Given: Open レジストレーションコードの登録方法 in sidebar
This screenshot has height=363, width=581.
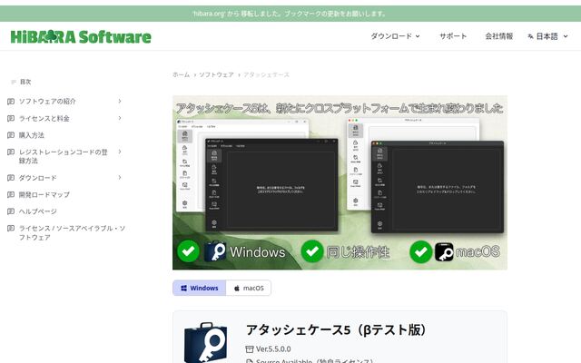Looking at the screenshot, I should (x=63, y=156).
